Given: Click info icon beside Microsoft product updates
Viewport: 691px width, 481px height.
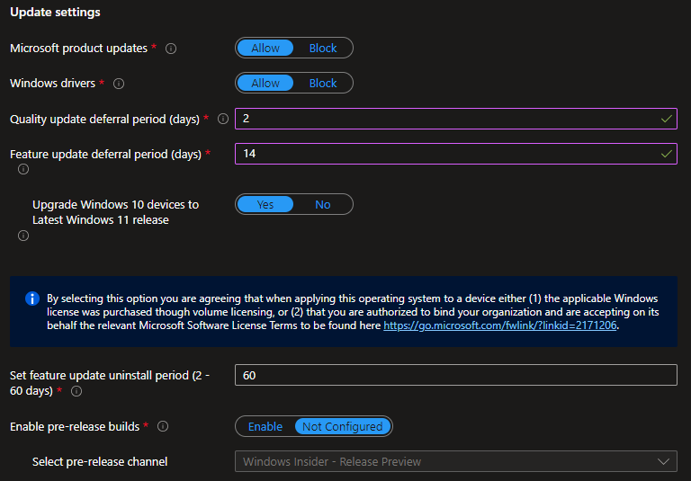Looking at the screenshot, I should coord(171,49).
